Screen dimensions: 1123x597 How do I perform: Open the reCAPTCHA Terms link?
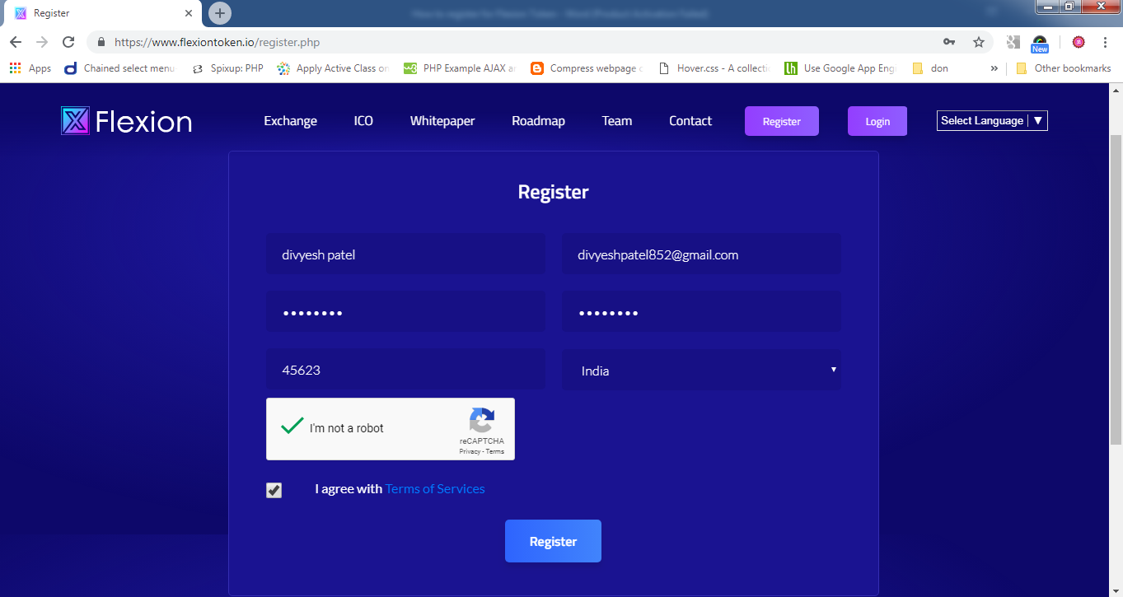pos(495,451)
